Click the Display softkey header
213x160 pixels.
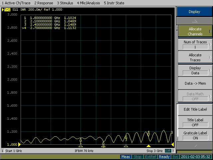[194, 12]
